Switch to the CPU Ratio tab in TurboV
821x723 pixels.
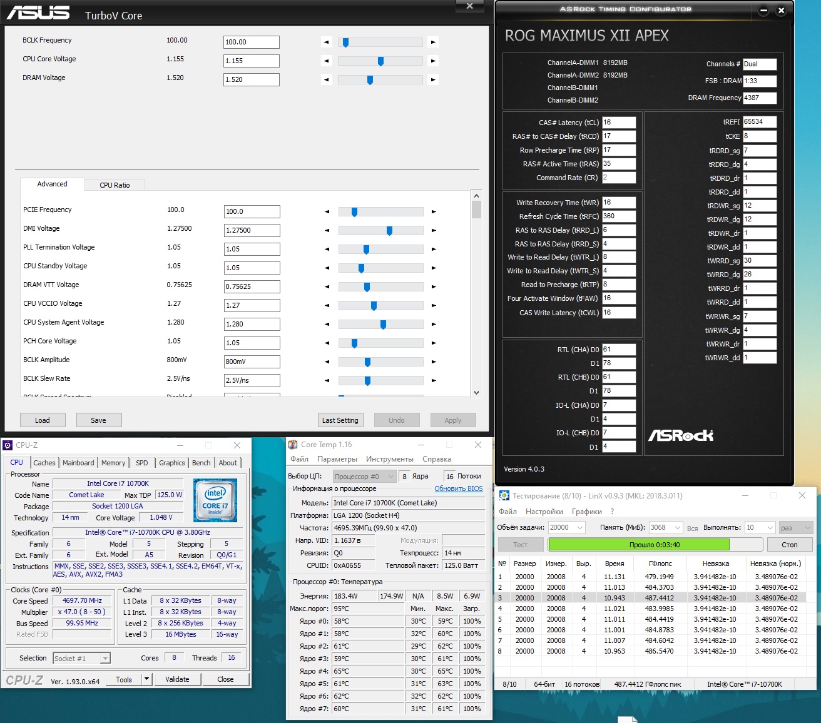coord(115,185)
